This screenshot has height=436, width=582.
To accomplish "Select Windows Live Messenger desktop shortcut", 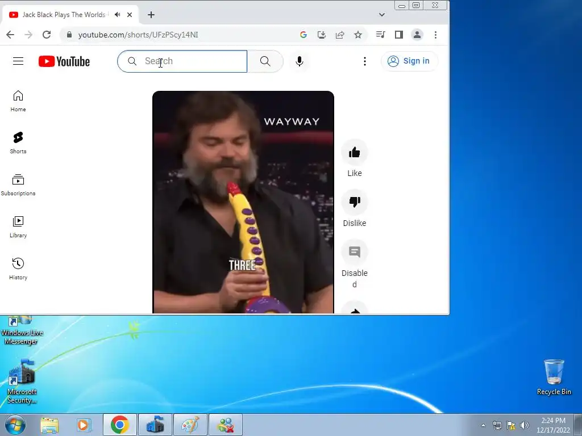I will point(22,331).
